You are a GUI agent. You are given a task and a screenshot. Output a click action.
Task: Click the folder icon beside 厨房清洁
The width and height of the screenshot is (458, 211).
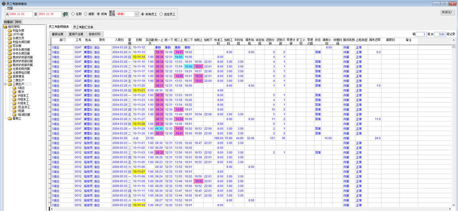[10, 76]
